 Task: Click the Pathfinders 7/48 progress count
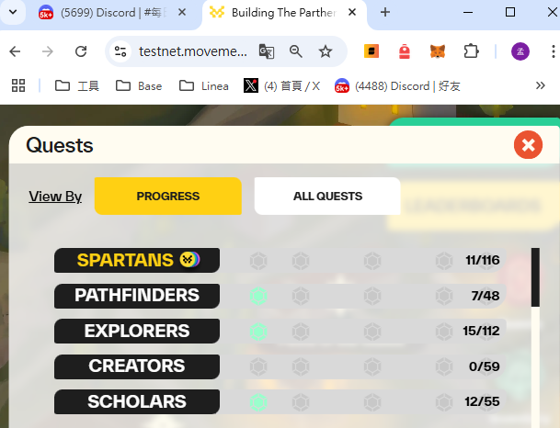click(486, 296)
